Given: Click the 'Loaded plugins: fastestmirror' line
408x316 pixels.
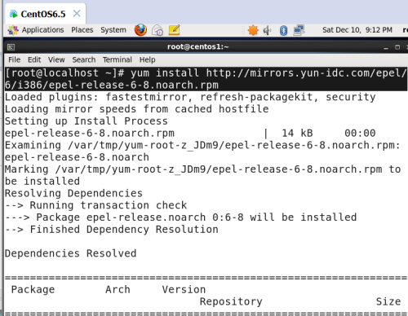Looking at the screenshot, I should tap(190, 97).
